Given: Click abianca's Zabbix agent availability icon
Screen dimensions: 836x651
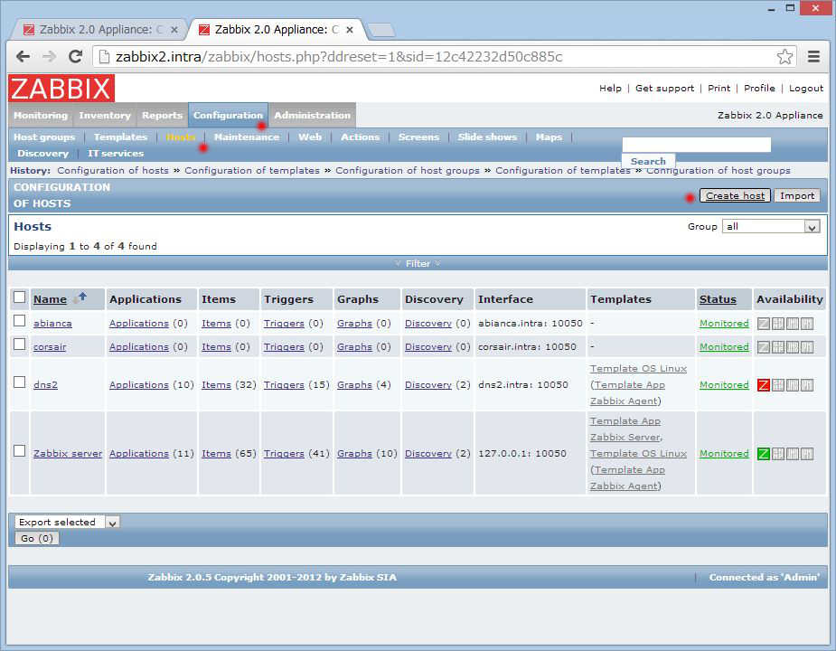Looking at the screenshot, I should click(764, 324).
